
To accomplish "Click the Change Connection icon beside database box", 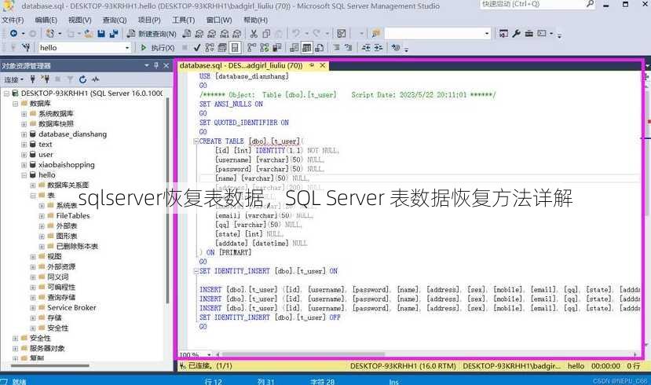I will [x=26, y=48].
